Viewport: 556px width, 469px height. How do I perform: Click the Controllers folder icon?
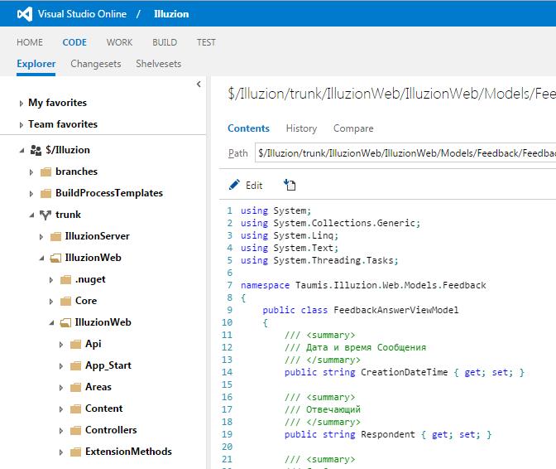(75, 431)
